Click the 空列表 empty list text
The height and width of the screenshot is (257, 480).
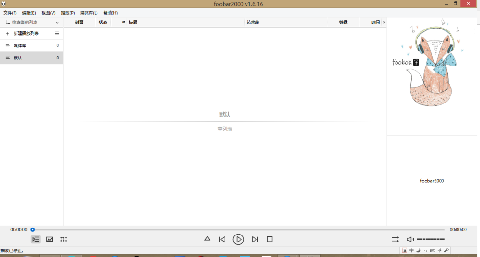(x=225, y=129)
